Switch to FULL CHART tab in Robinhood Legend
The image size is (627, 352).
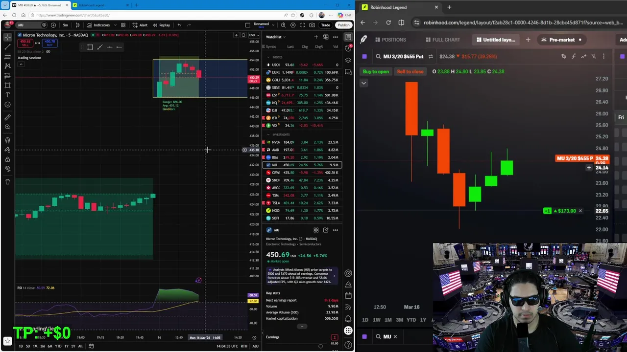tap(443, 40)
